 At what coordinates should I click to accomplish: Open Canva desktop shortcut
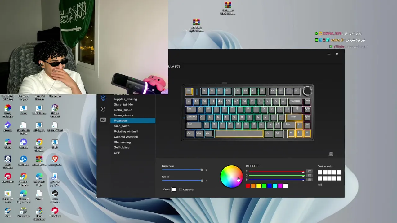pos(23,110)
